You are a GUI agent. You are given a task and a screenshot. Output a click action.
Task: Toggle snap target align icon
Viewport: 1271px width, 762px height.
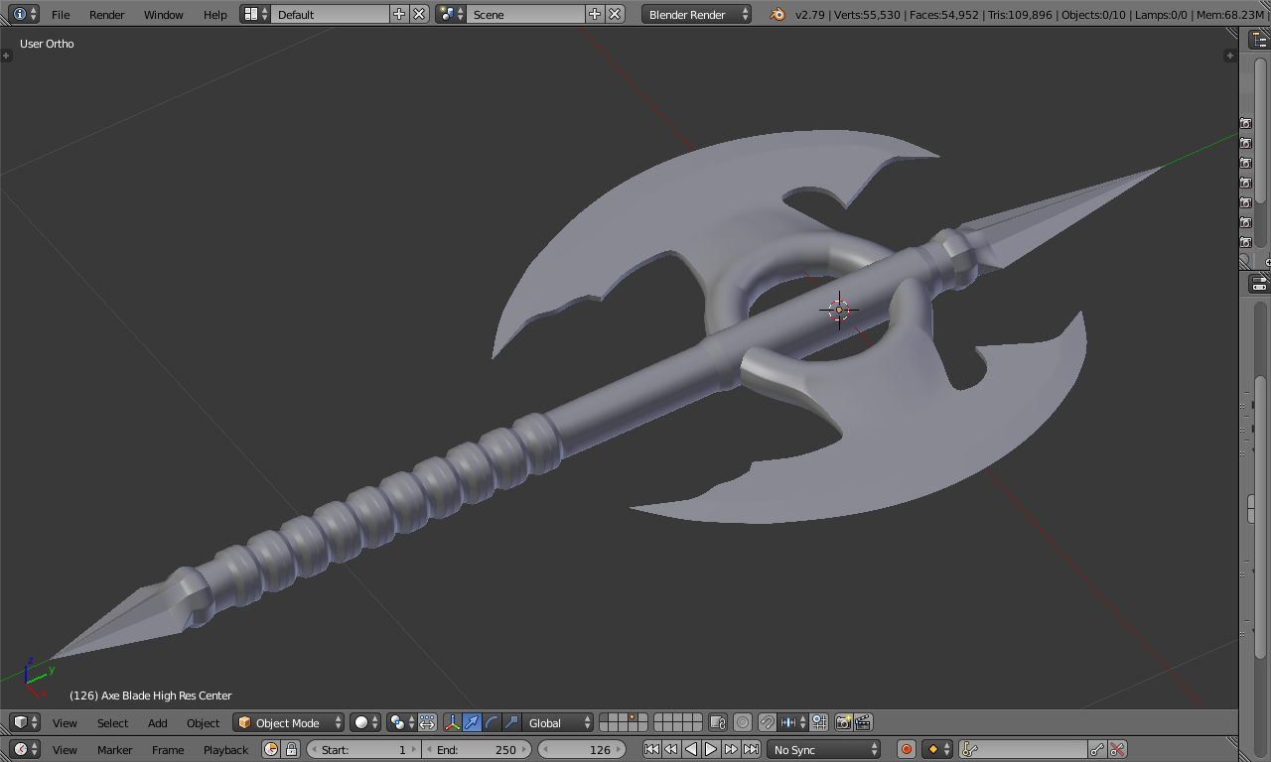coord(818,722)
